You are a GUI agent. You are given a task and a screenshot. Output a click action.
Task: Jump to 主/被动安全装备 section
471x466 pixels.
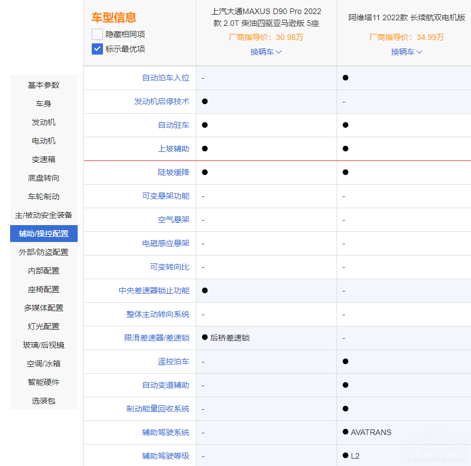[44, 215]
